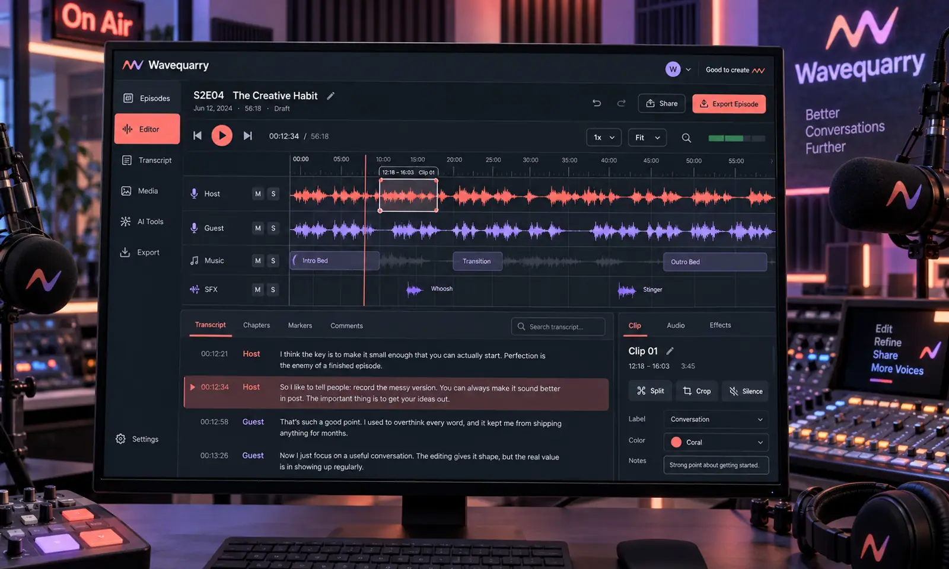Skip to the next marker
Screen dimensions: 949x569
tap(248, 136)
